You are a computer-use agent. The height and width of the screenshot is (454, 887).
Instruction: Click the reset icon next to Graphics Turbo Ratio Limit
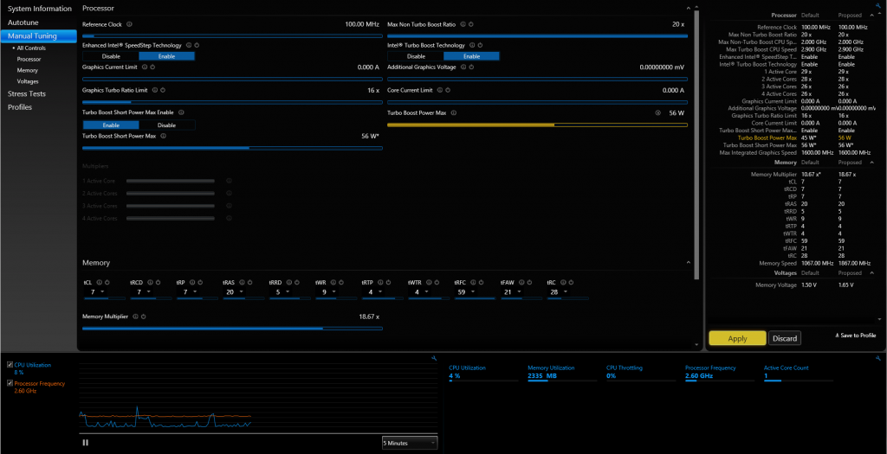[165, 90]
